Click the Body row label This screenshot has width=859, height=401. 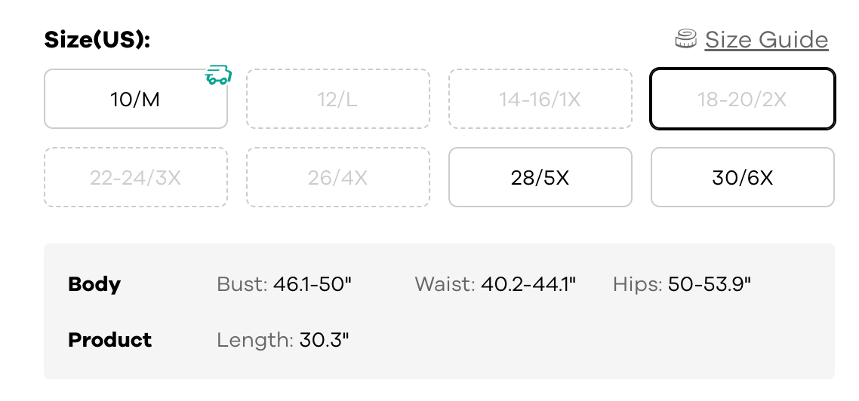pos(94,284)
